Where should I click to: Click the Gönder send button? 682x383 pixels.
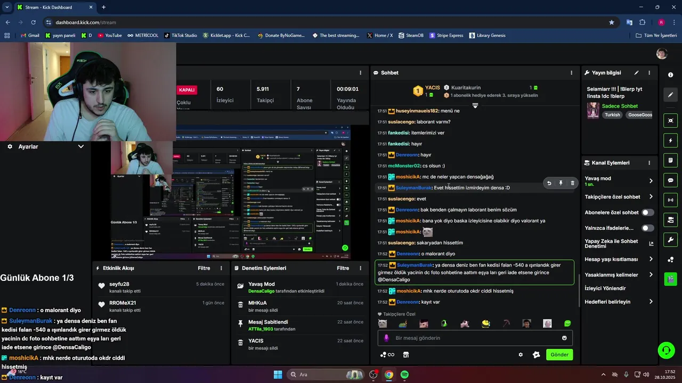pos(559,355)
